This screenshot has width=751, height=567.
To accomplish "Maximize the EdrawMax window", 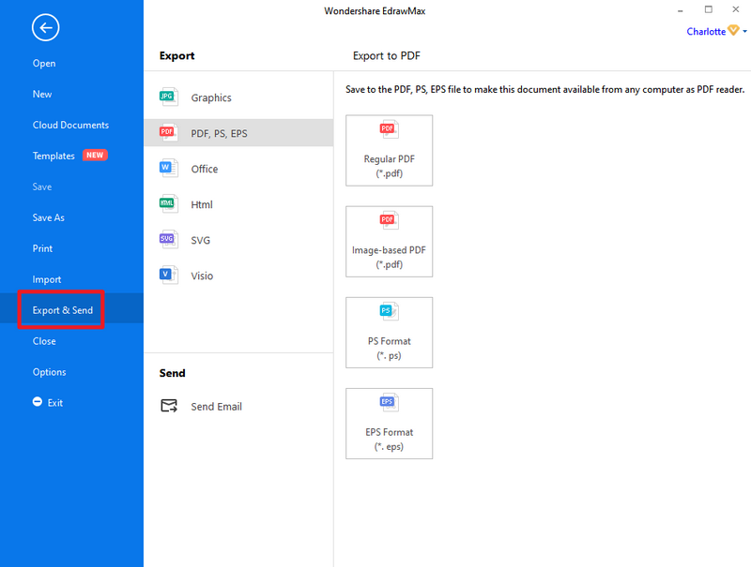I will click(709, 9).
